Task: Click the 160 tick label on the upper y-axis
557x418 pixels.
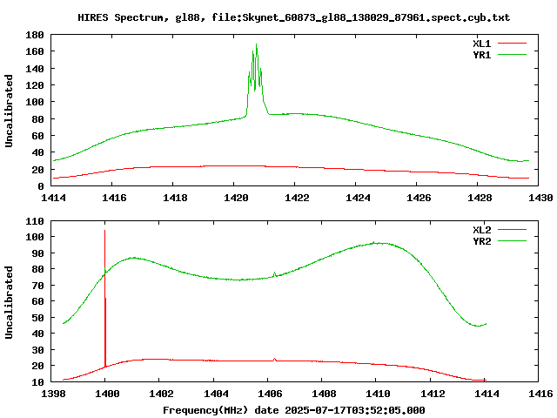Action: 35,52
